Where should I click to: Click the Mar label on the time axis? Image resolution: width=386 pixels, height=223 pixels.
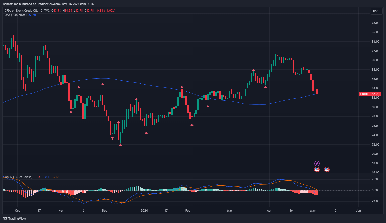230,211
